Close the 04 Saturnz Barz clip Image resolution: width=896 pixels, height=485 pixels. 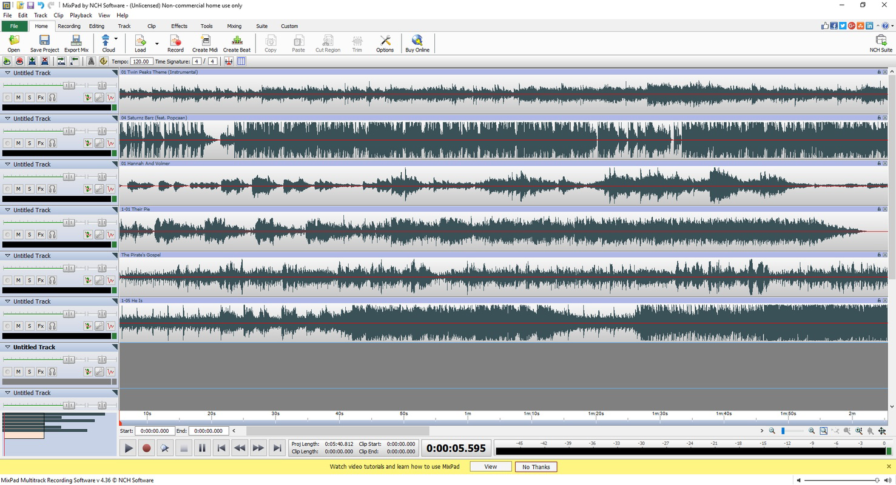(885, 118)
